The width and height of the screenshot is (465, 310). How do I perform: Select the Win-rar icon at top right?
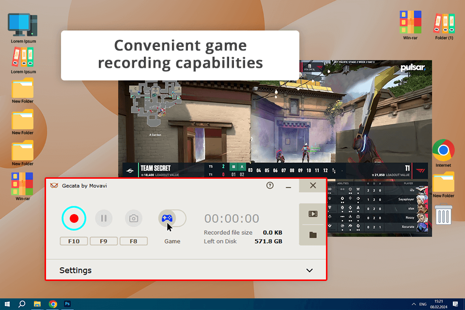(x=410, y=25)
